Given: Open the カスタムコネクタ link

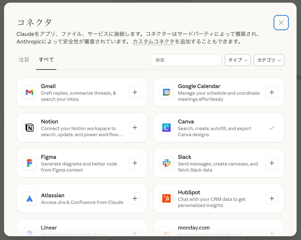Looking at the screenshot, I should click(154, 42).
